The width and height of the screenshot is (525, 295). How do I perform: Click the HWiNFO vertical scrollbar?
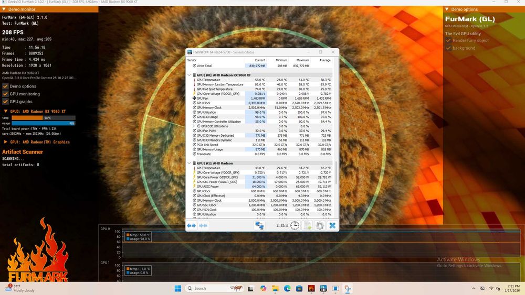(336, 172)
